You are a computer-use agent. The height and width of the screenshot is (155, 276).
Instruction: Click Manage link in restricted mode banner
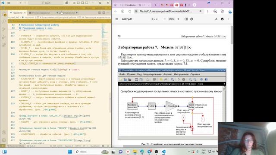click(x=88, y=8)
